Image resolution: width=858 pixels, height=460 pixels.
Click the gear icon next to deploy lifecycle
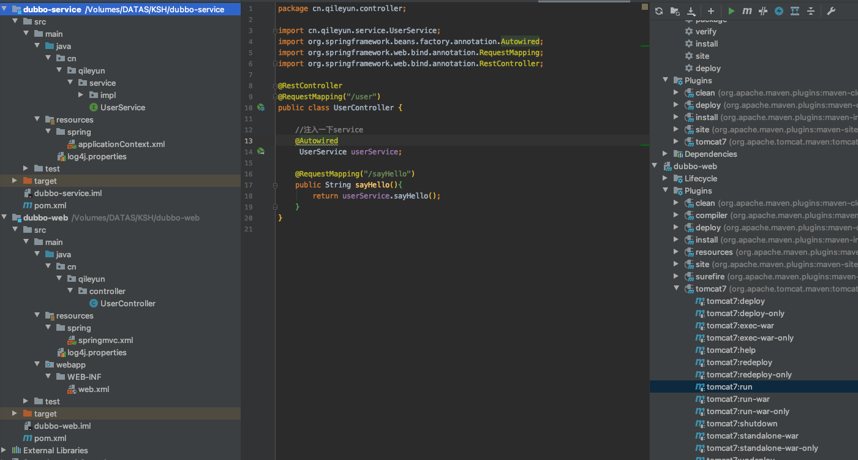pos(689,68)
